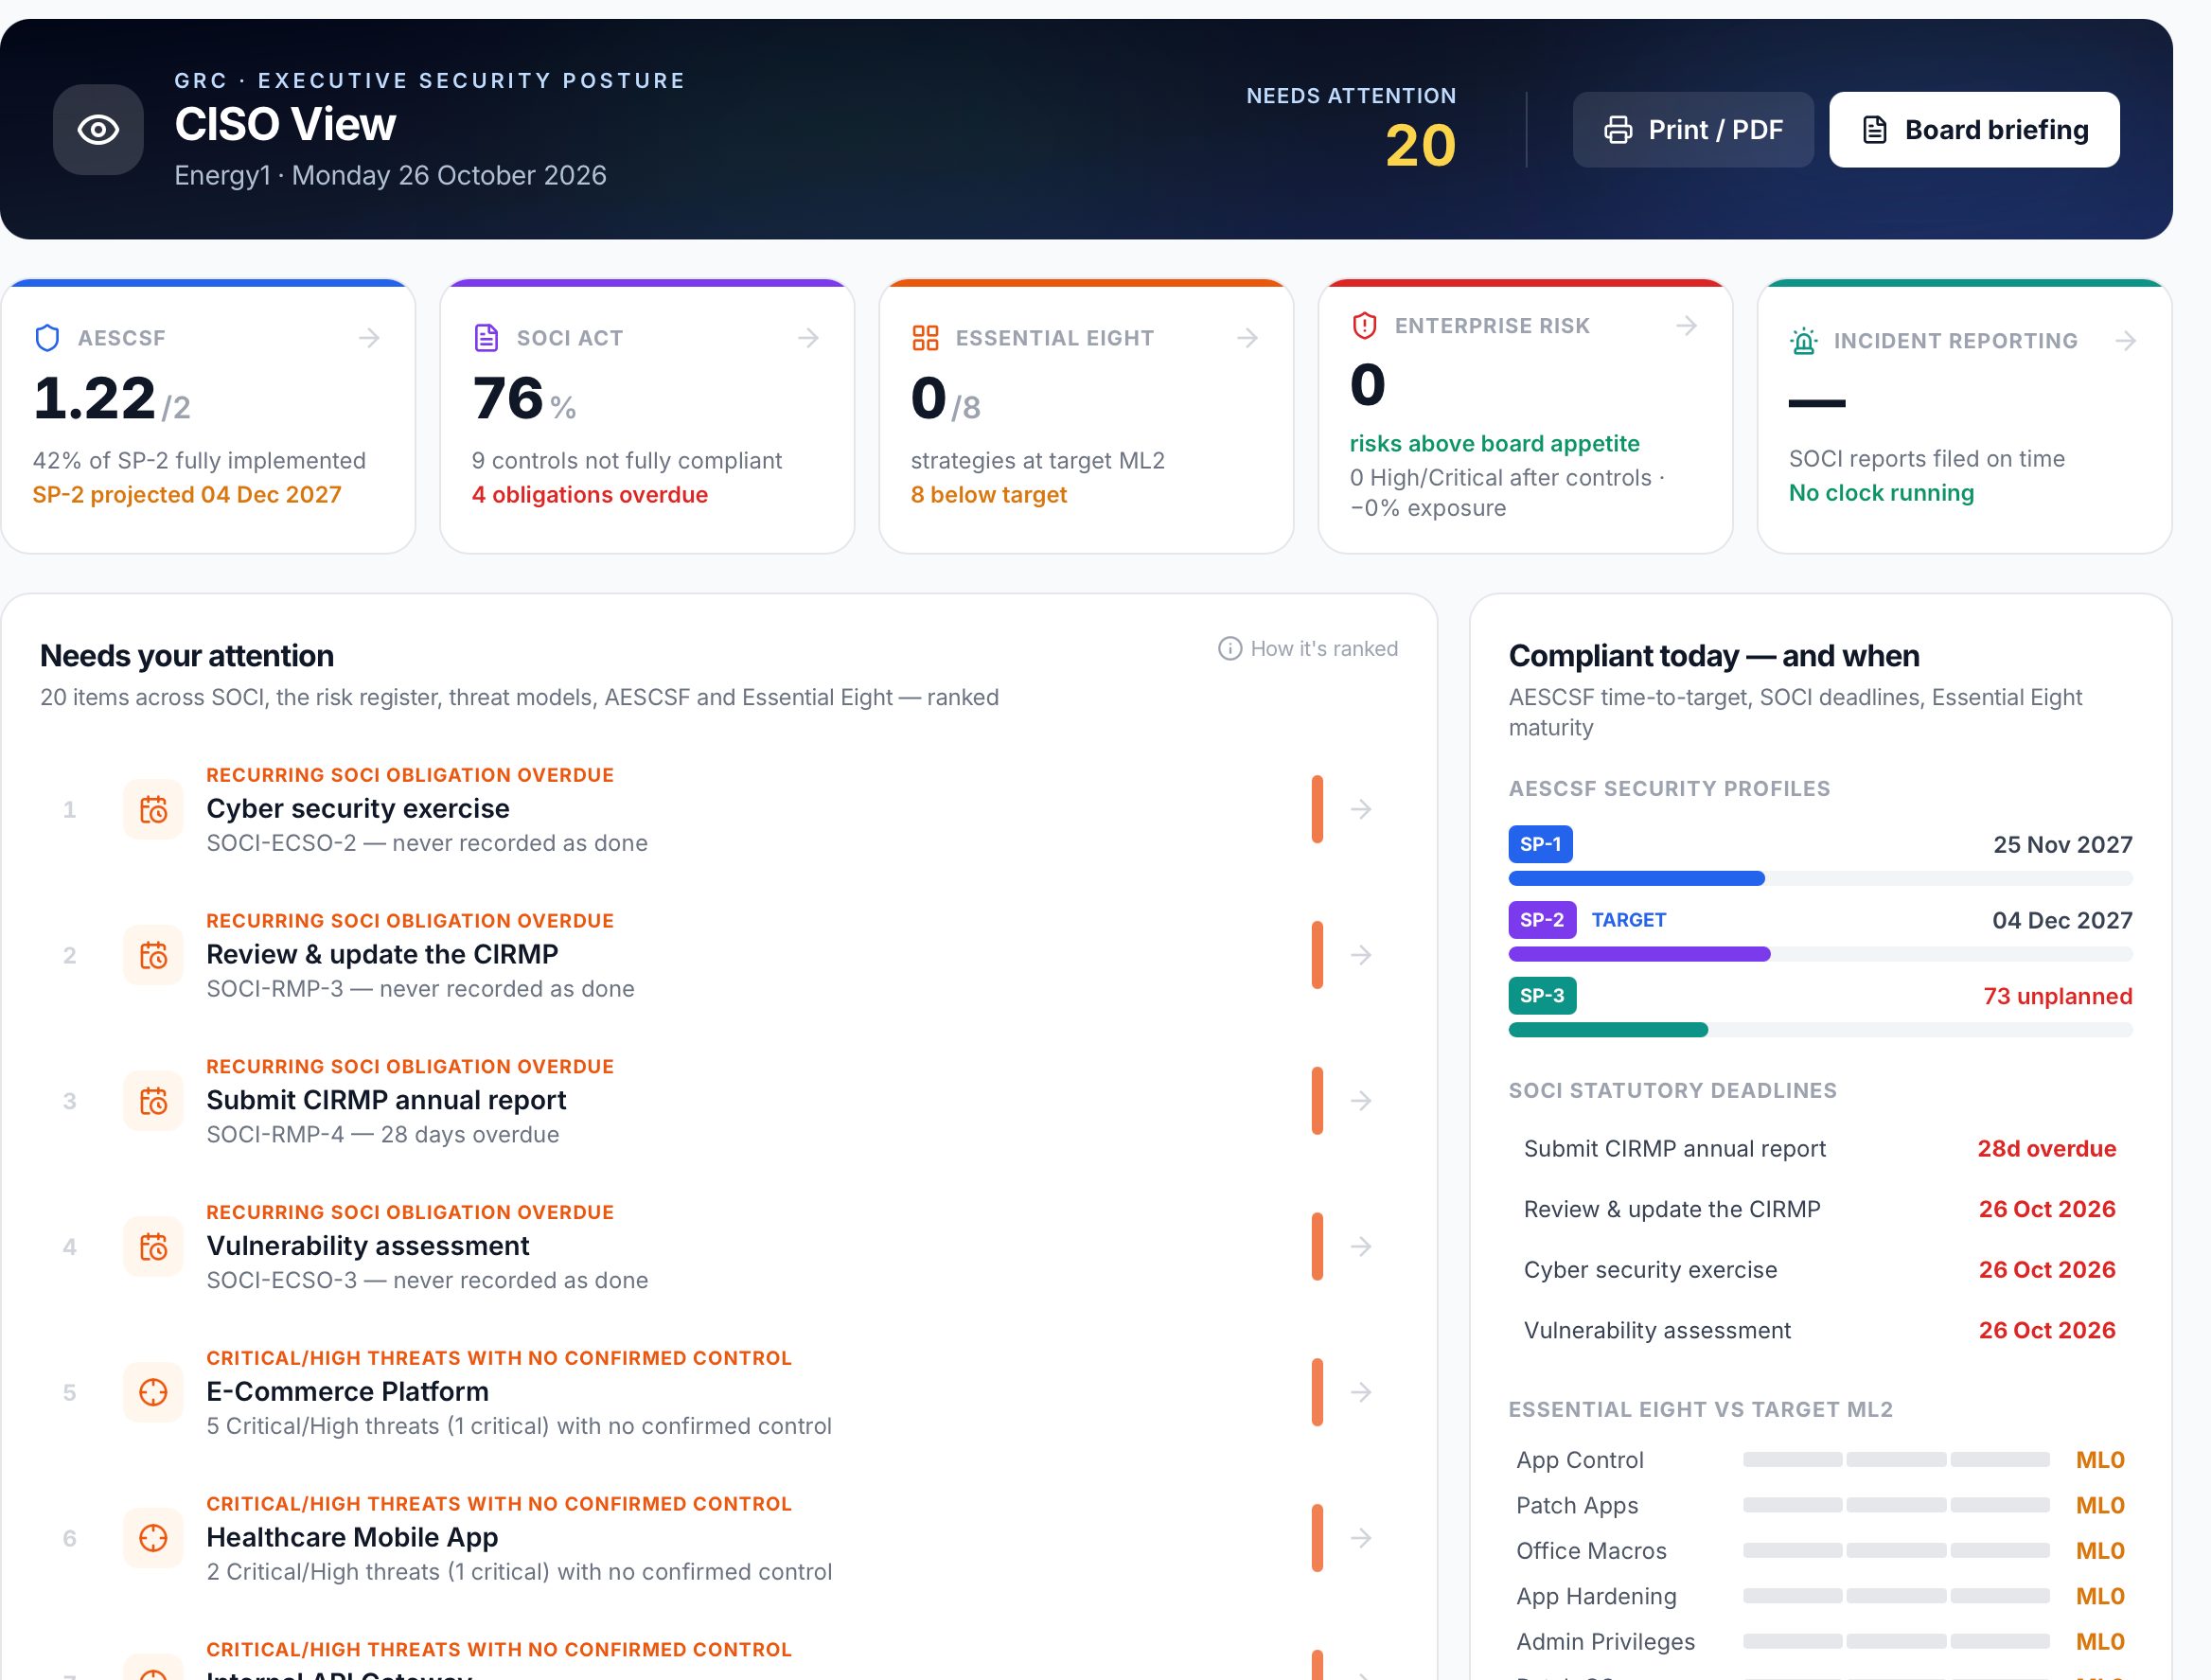Viewport: 2211px width, 1680px height.
Task: Open arrow on Cyber security exercise row
Action: 1361,809
